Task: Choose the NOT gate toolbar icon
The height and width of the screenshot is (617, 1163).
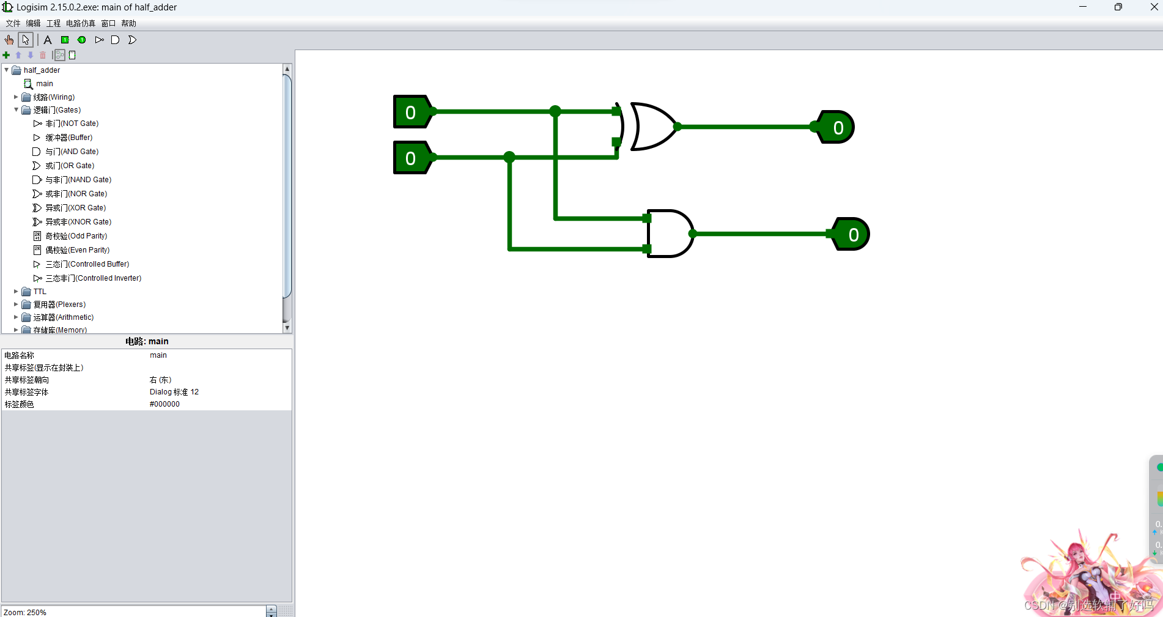Action: click(x=99, y=40)
